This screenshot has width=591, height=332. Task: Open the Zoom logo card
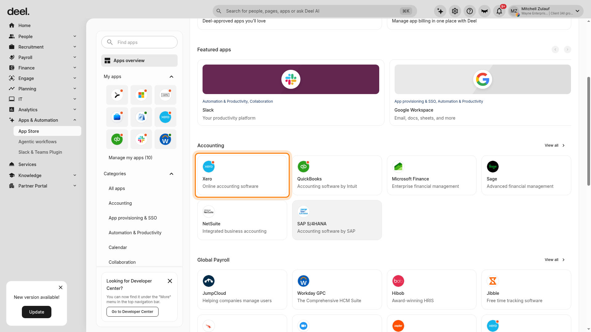[337, 323]
